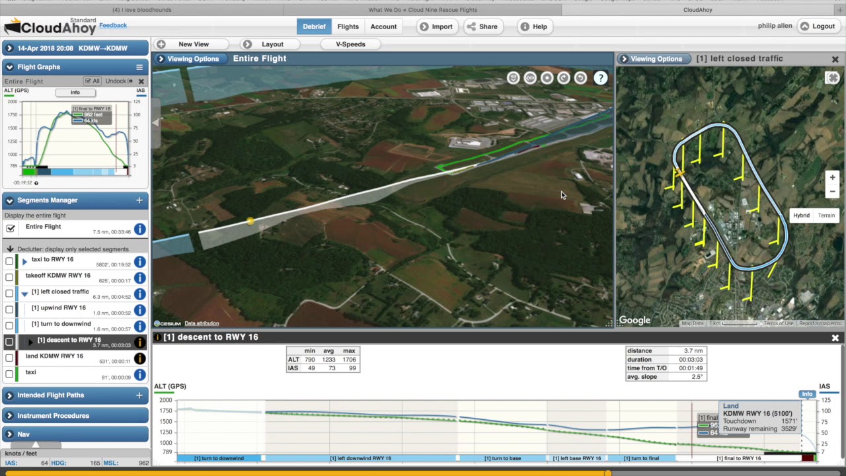This screenshot has height=476, width=846.
Task: Open info for the final taxi segment
Action: point(140,375)
